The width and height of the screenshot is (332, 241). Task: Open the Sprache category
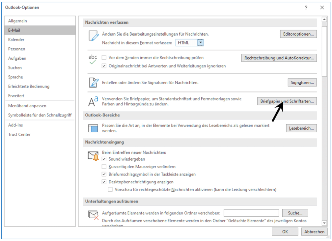(x=40, y=77)
